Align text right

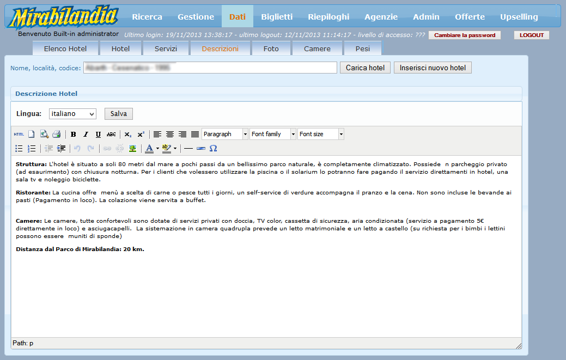[182, 134]
